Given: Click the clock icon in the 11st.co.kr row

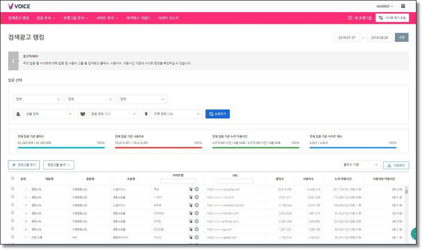Looking at the screenshot, I should pos(197,197).
